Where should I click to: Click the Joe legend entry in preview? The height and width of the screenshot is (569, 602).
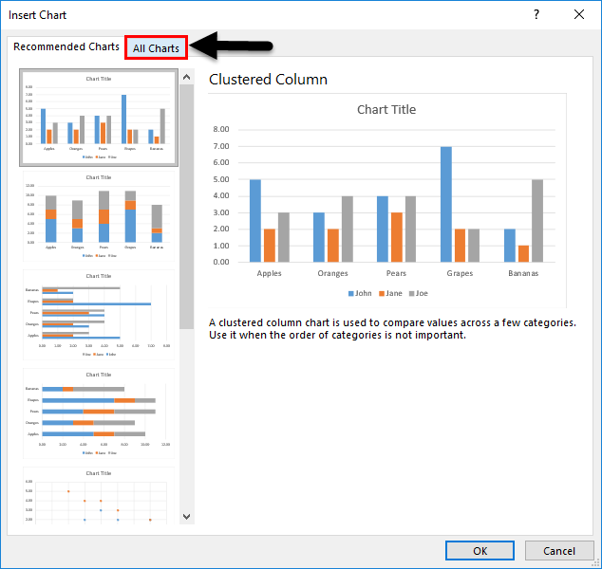click(x=419, y=293)
